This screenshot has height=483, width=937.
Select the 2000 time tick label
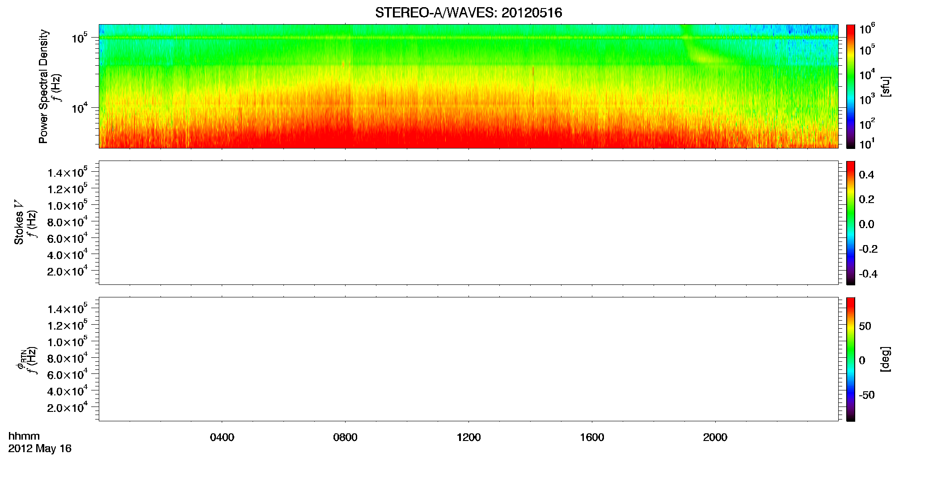[715, 437]
